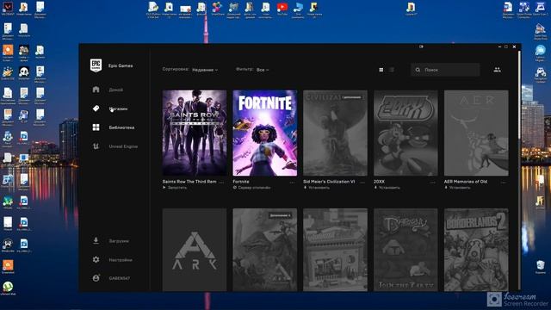The width and height of the screenshot is (551, 310).
Task: Open the Unreal Engine section
Action: pos(115,146)
